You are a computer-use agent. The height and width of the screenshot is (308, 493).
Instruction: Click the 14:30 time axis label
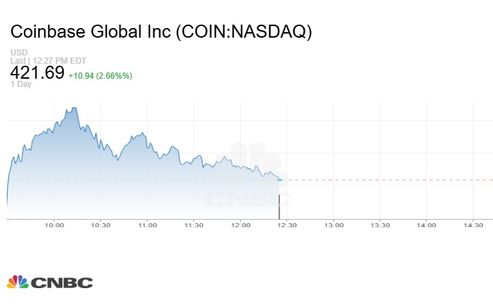473,226
